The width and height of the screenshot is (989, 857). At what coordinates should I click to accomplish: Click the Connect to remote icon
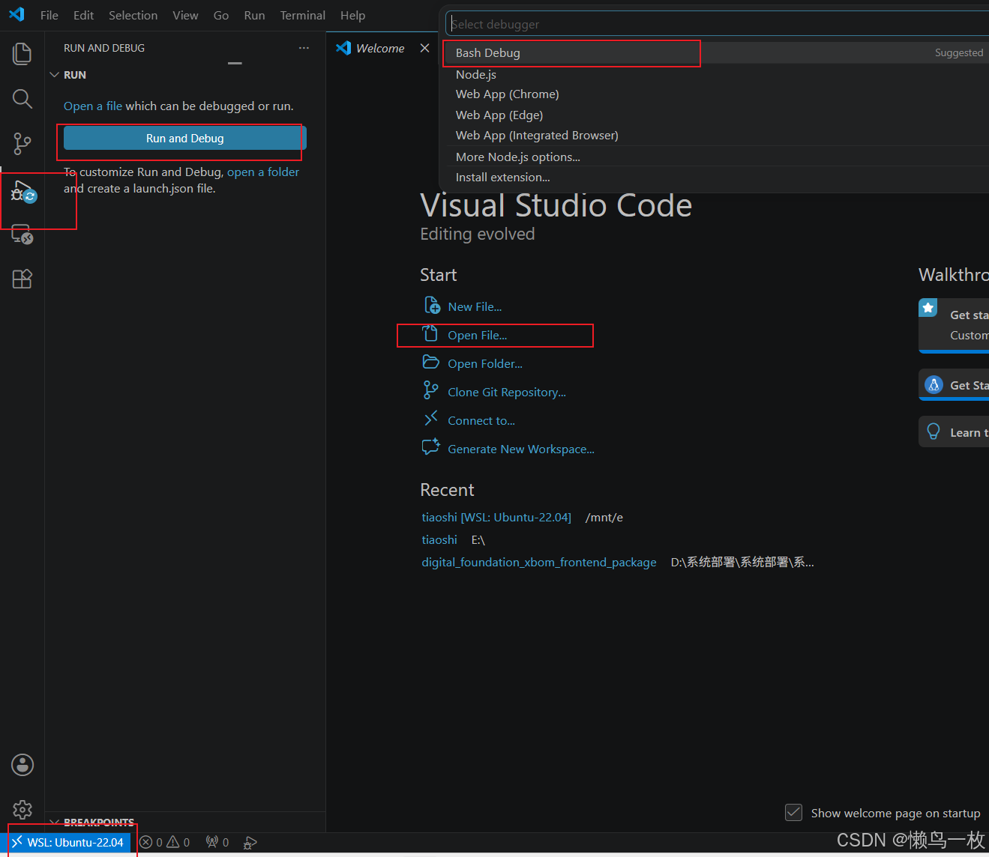pos(430,419)
